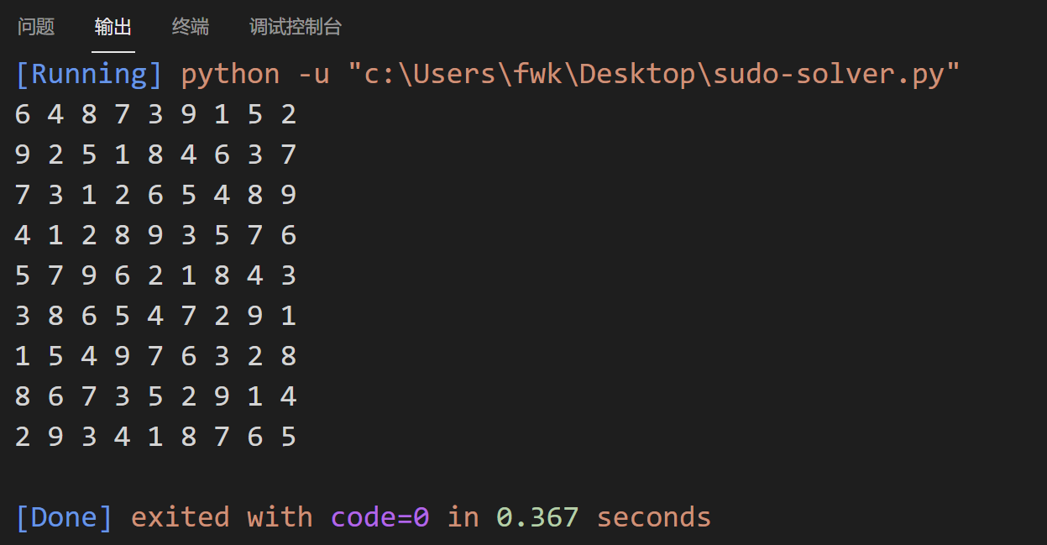Click the number 6 starting the first row
Viewport: 1047px width, 545px height.
[22, 113]
